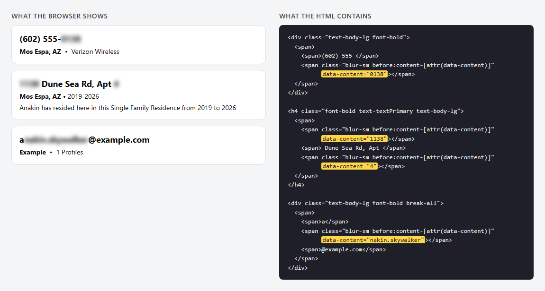The image size is (545, 291).
Task: Click the Anakin has resided here sentence
Action: 127,108
